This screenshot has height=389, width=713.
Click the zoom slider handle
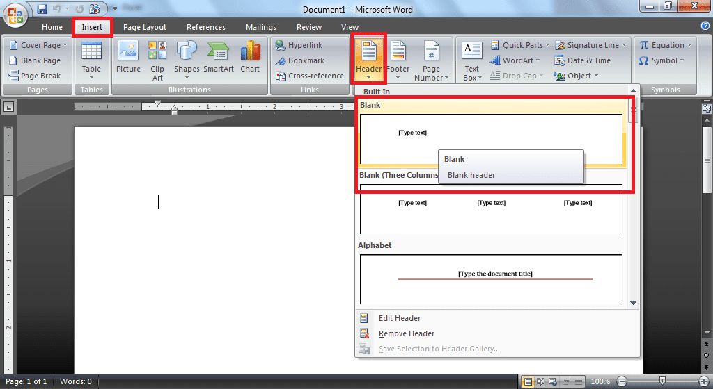[x=663, y=381]
